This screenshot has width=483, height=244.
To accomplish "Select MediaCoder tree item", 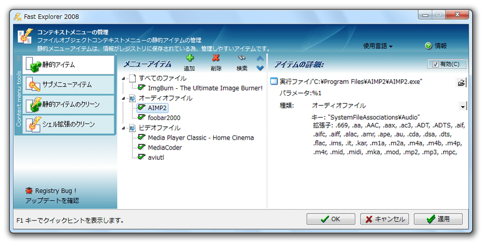I will 165,148.
